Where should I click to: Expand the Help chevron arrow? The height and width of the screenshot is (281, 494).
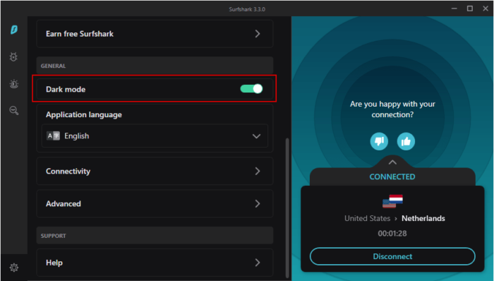pos(258,263)
